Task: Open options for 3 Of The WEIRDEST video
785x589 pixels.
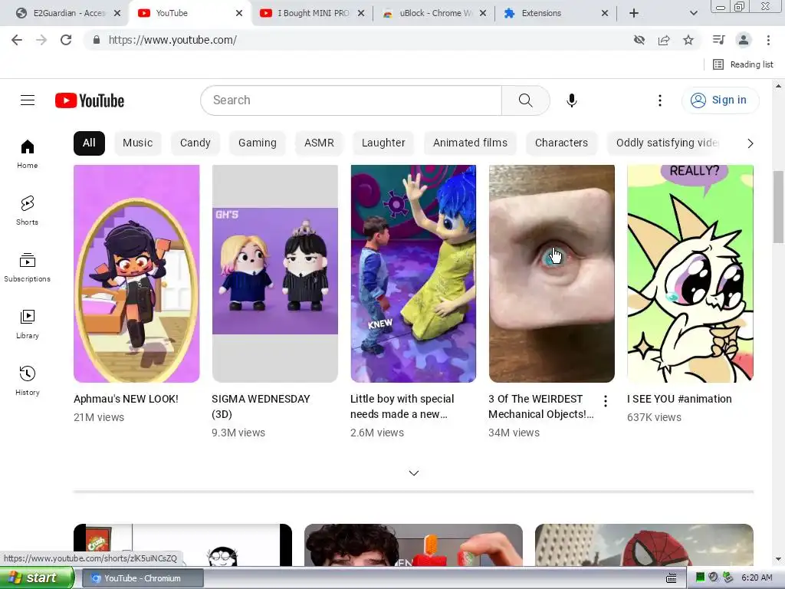Action: [606, 400]
